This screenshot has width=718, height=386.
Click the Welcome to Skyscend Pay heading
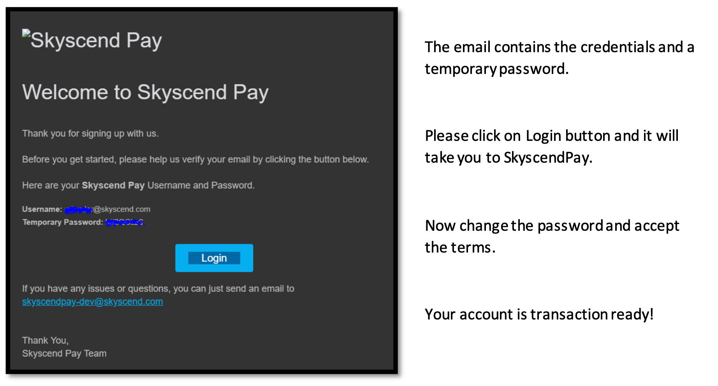click(x=145, y=93)
